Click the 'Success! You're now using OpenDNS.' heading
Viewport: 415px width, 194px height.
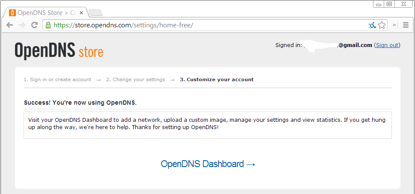(x=80, y=103)
